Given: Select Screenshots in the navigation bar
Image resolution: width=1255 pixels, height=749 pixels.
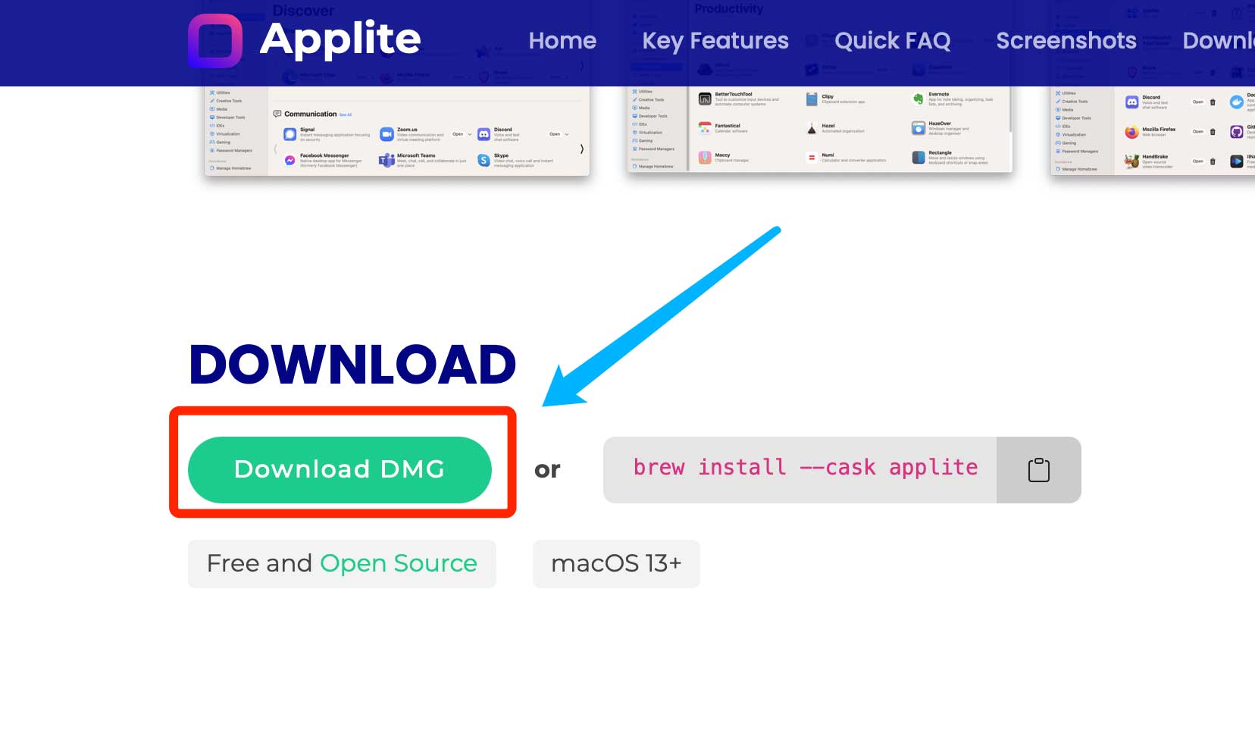Looking at the screenshot, I should [1066, 40].
